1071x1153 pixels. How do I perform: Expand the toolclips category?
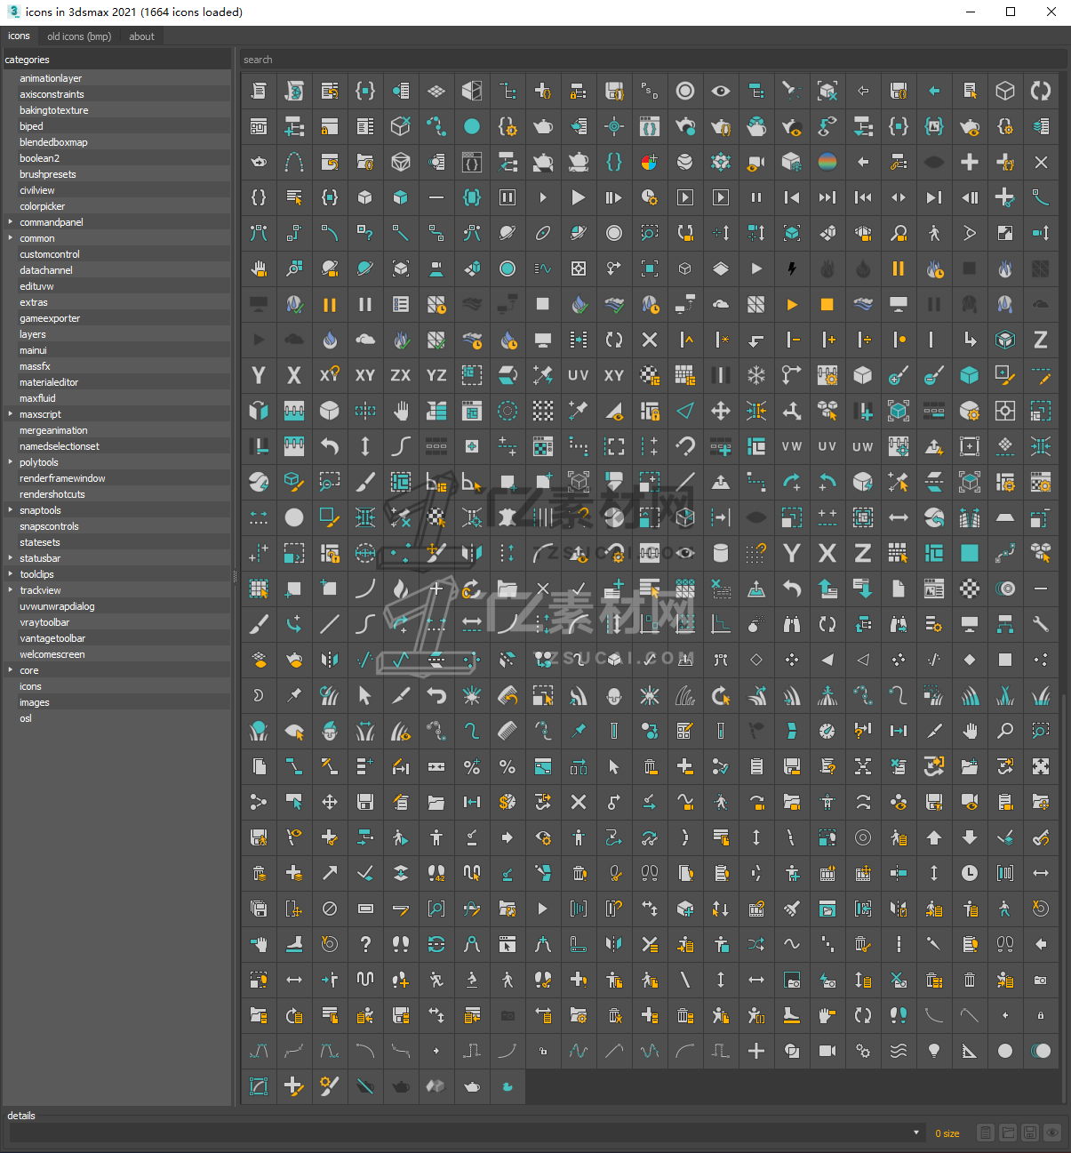[x=11, y=574]
